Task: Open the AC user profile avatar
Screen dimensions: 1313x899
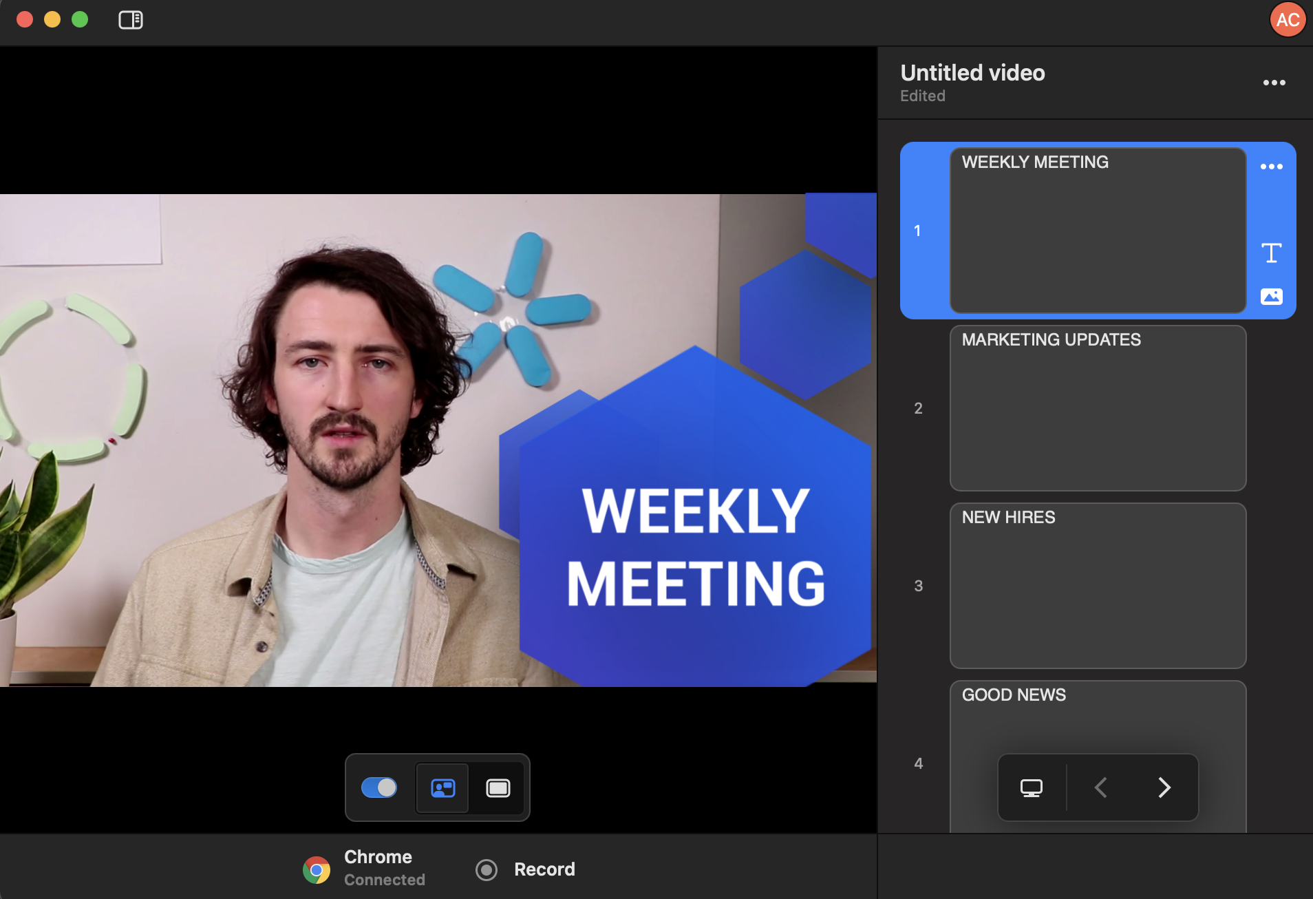Action: (1287, 20)
